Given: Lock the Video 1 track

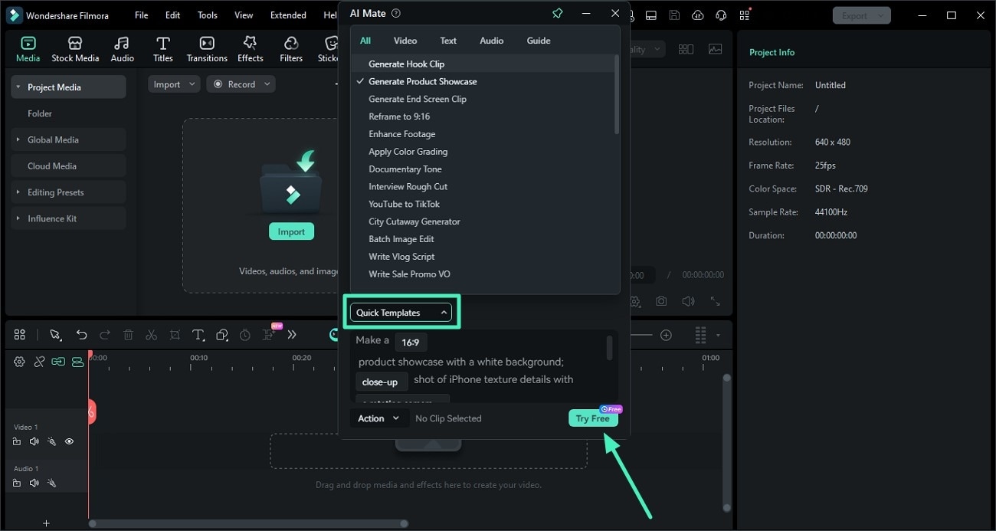Looking at the screenshot, I should coord(16,441).
